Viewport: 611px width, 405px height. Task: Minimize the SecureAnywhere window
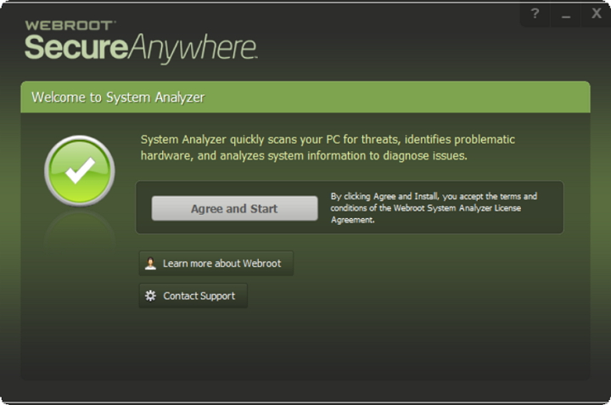565,14
